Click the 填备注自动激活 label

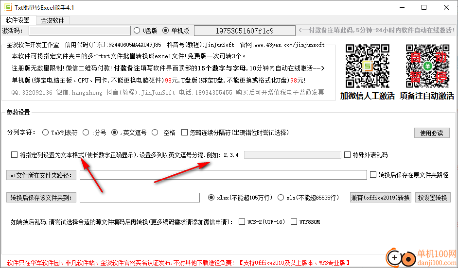coord(427,96)
